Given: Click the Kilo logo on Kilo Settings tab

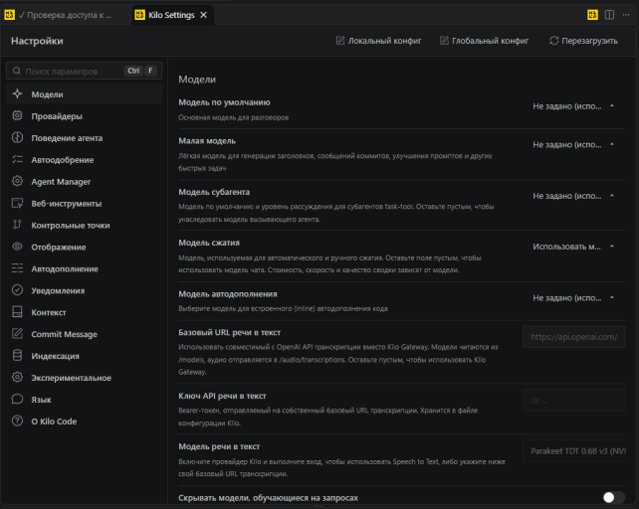Looking at the screenshot, I should click(139, 15).
